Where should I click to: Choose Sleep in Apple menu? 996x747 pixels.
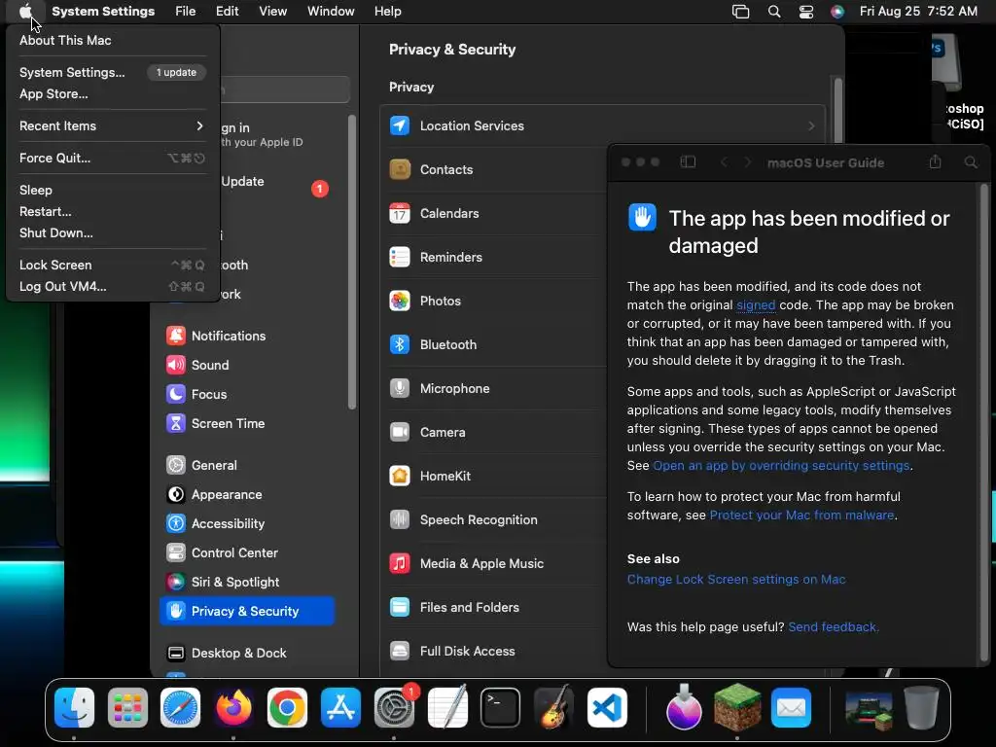tap(113, 190)
